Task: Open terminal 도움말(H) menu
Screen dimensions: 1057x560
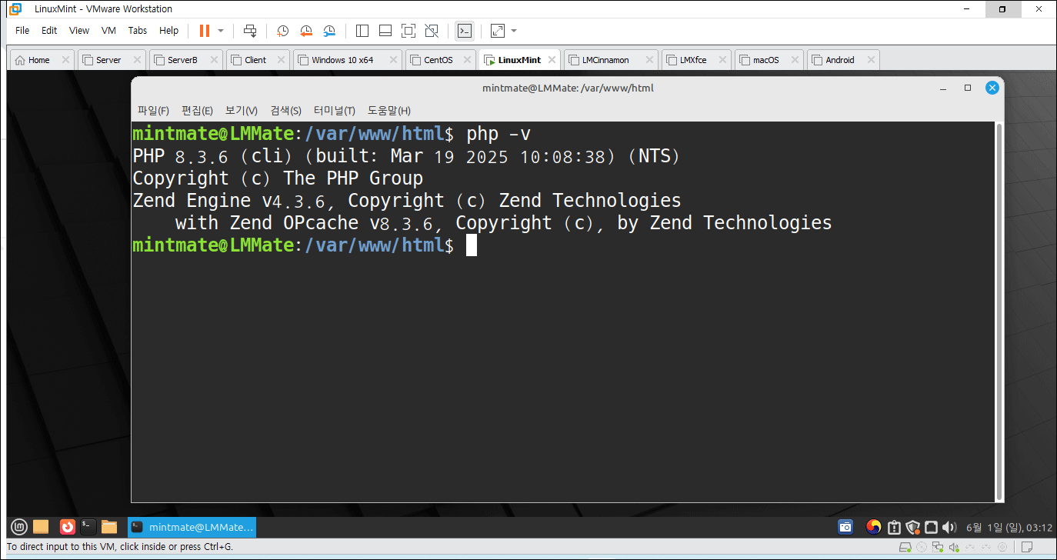Action: pos(389,111)
